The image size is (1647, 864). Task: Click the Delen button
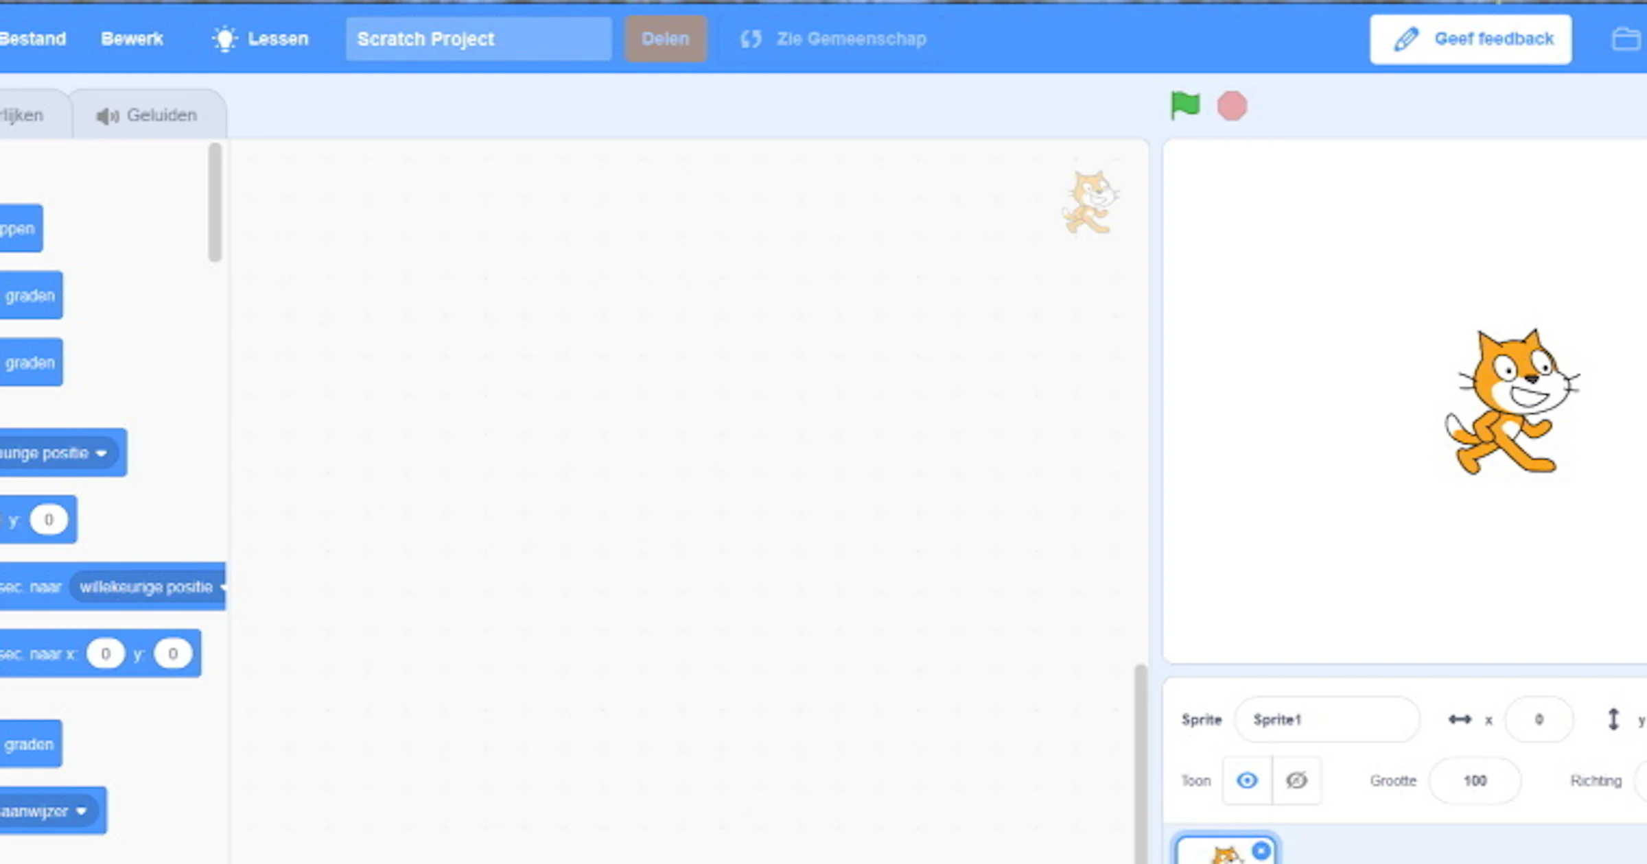666,39
